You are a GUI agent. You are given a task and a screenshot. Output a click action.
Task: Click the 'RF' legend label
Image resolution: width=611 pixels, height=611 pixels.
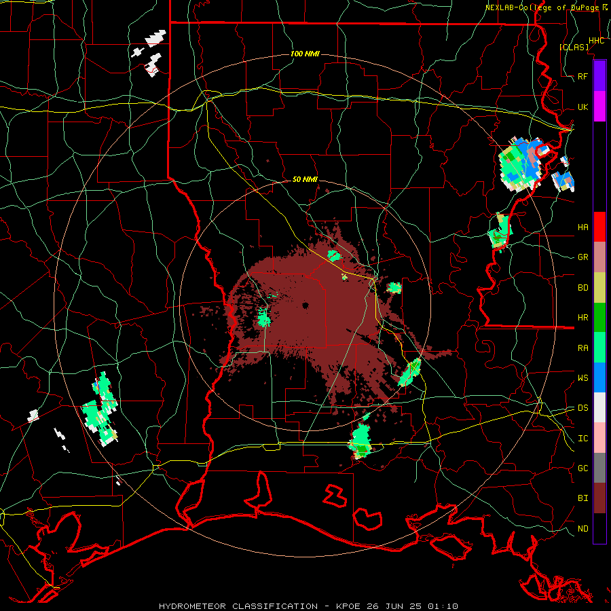pos(582,76)
